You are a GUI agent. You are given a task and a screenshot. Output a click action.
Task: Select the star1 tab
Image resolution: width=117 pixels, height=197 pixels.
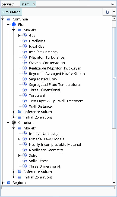pyautogui.click(x=26, y=4)
